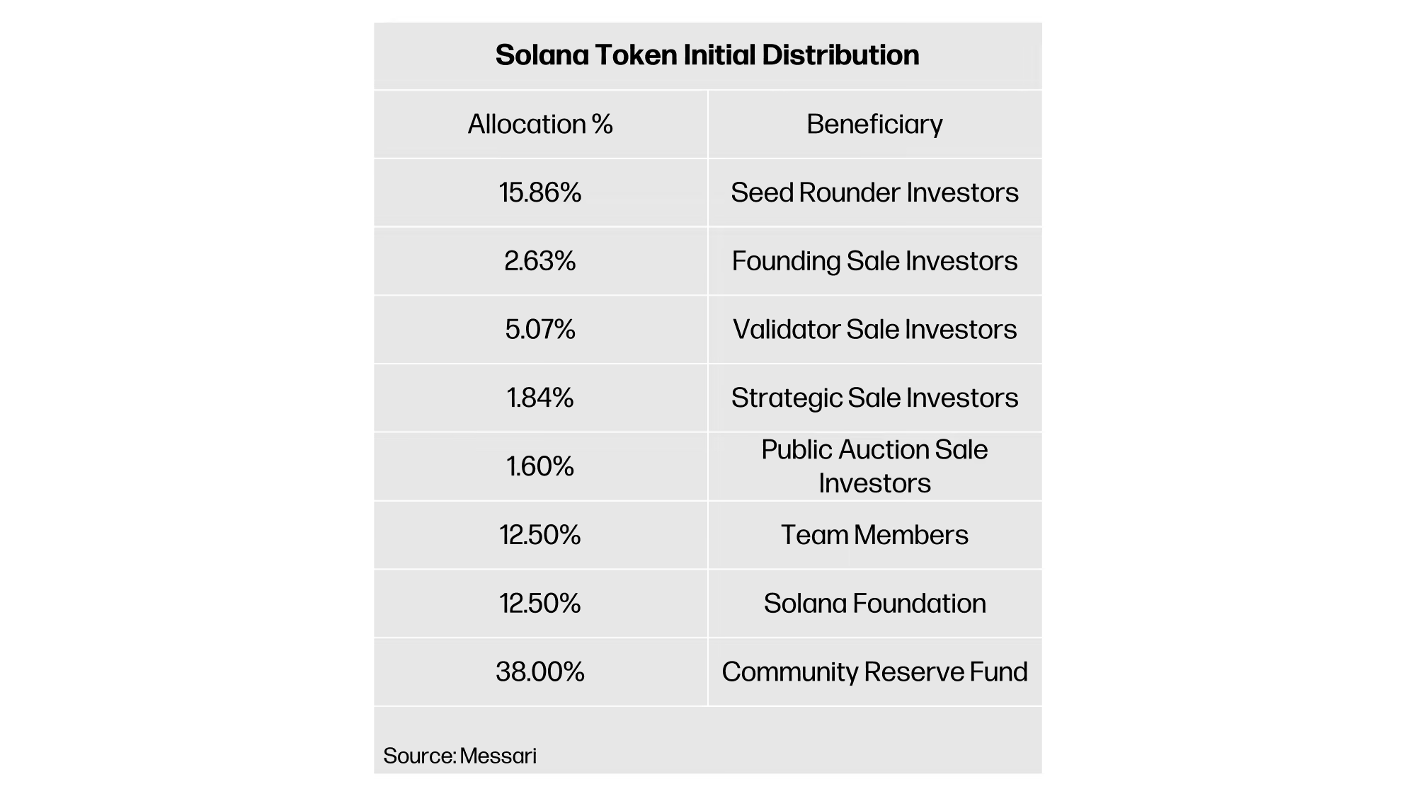Select the 12.50% cell beside Team Members
Image resolution: width=1416 pixels, height=796 pixels.
540,535
